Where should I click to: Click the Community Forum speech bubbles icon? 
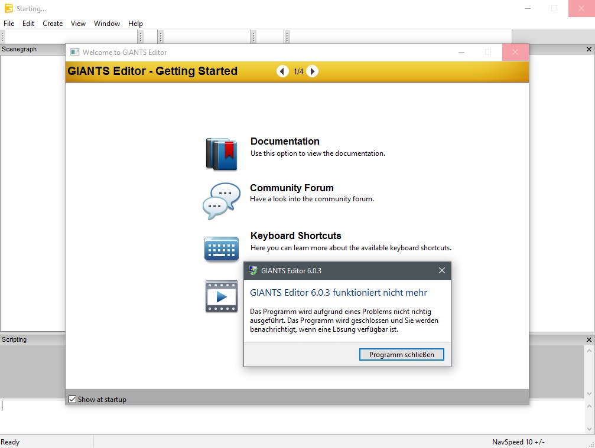tap(222, 201)
